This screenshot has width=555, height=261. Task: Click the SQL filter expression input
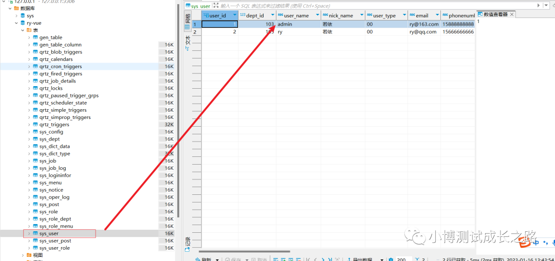[376, 6]
